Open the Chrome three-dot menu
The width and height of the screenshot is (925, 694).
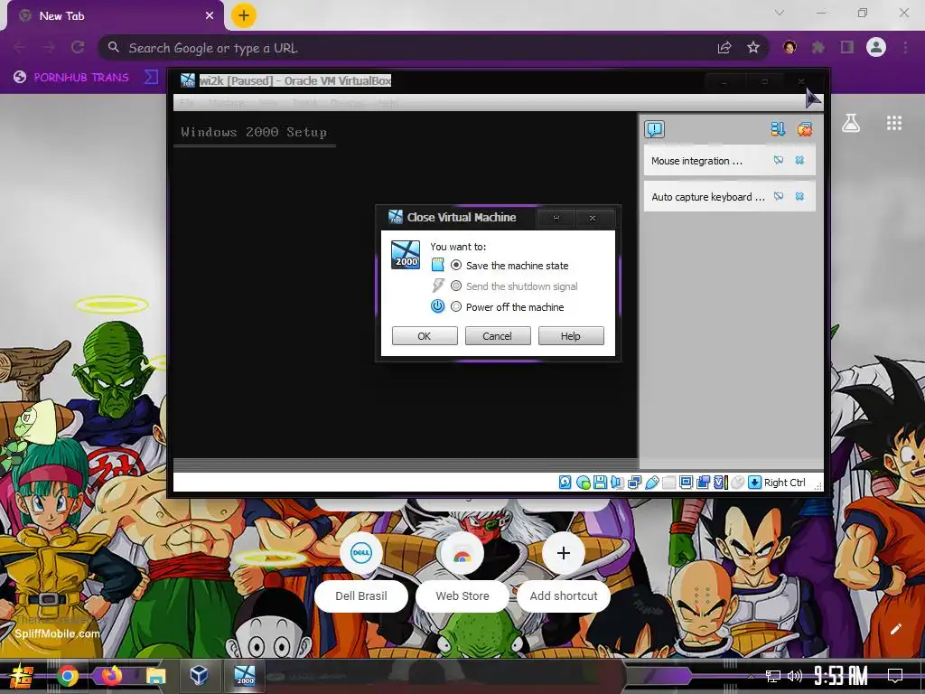click(x=905, y=47)
